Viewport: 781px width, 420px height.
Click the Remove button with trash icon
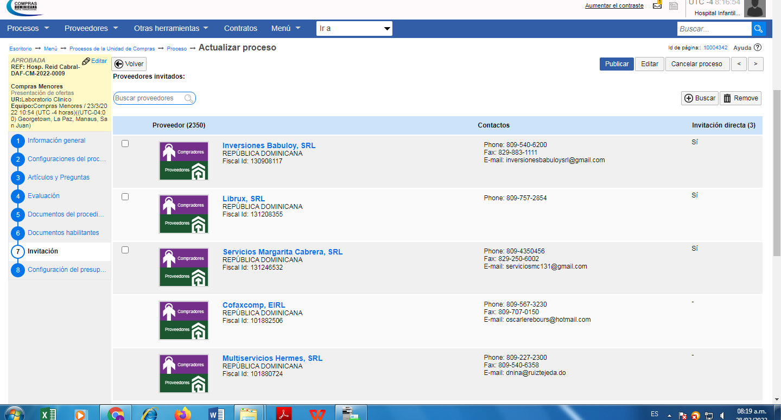[740, 98]
